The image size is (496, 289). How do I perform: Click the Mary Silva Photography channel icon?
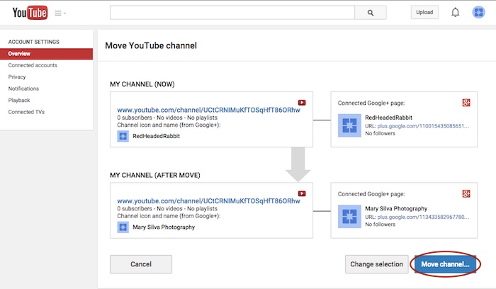click(123, 227)
